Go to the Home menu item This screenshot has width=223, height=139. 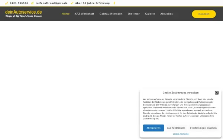(x=65, y=14)
